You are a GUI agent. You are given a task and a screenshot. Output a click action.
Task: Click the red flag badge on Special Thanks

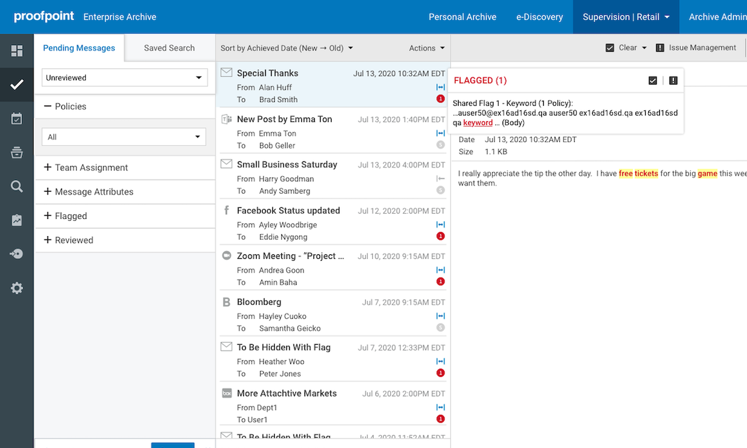[x=440, y=99]
